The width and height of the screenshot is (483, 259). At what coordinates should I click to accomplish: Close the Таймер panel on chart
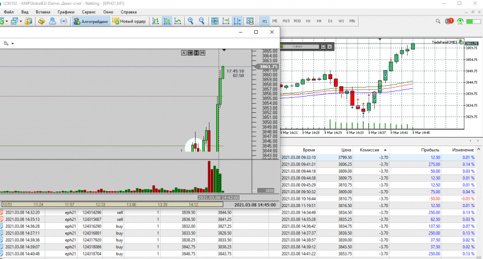pos(330,46)
